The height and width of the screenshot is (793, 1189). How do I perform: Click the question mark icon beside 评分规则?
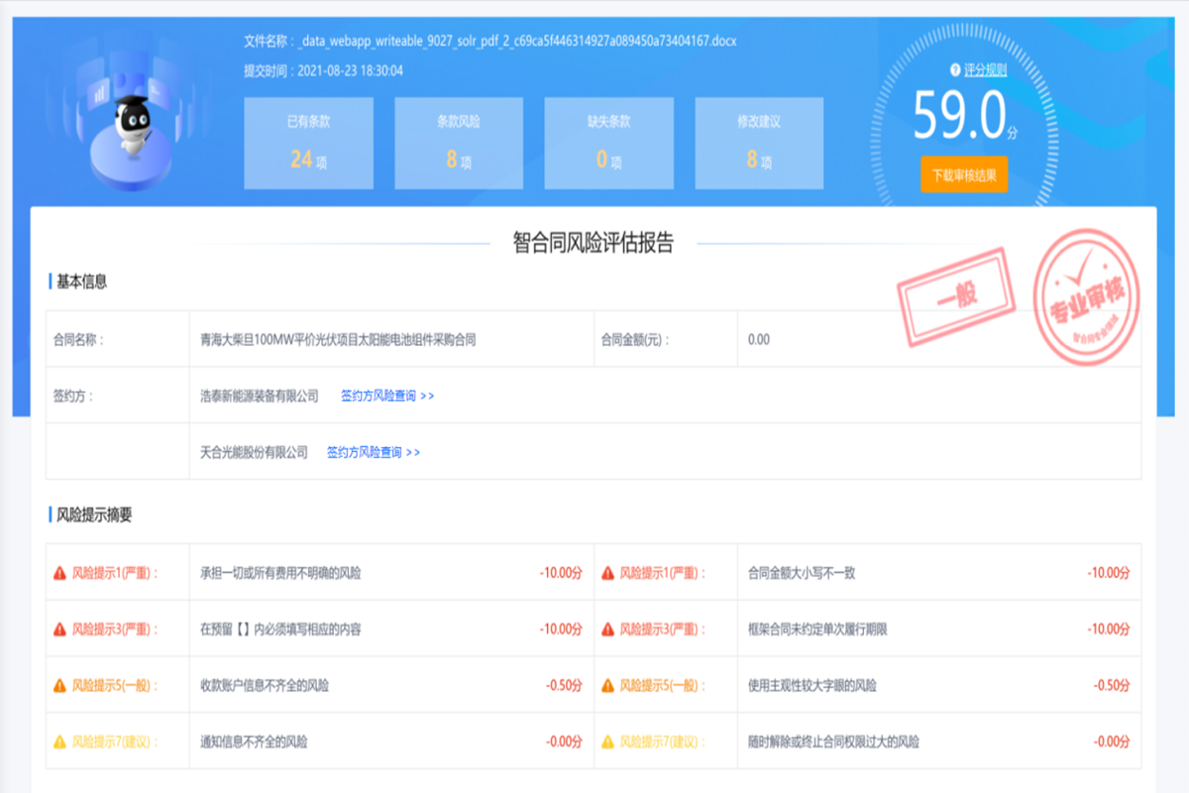955,69
